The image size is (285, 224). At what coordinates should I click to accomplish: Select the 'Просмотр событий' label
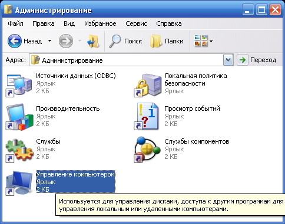tap(192, 108)
